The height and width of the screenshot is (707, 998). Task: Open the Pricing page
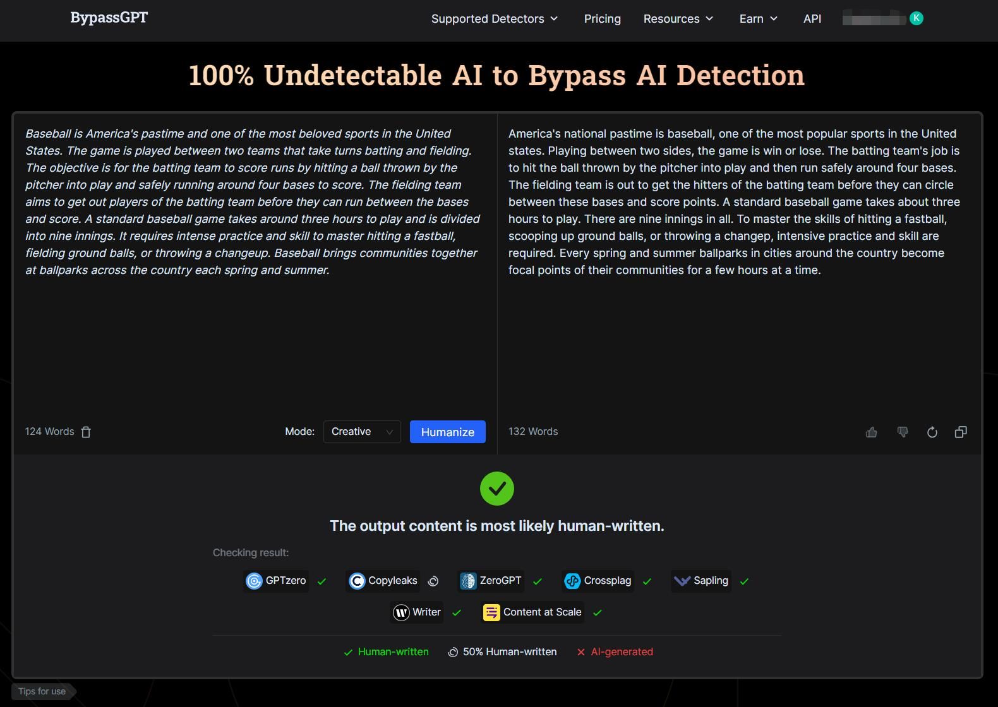coord(602,19)
